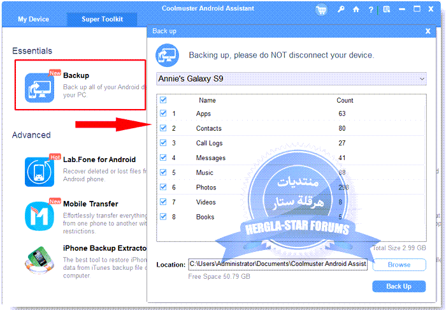This screenshot has height=310, width=446.
Task: Deselect the Photos checkbox
Action: [163, 187]
